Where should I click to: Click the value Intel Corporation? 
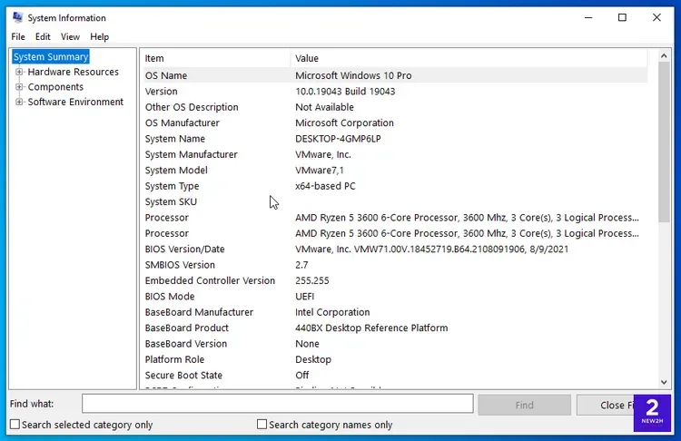[332, 312]
